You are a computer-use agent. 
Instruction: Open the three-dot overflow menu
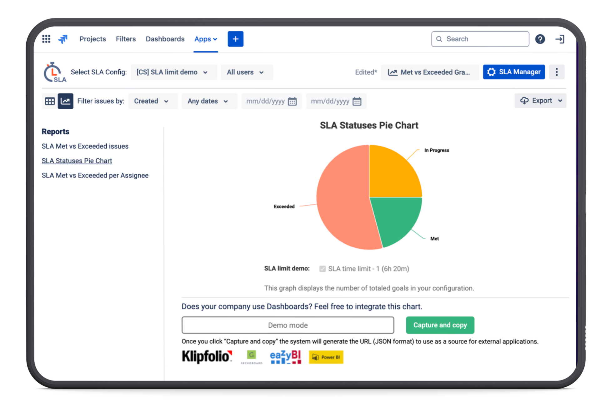click(x=557, y=72)
